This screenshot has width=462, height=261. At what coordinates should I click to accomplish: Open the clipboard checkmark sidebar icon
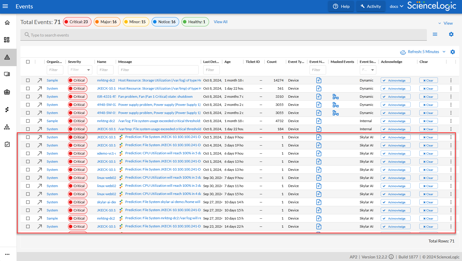pyautogui.click(x=7, y=144)
